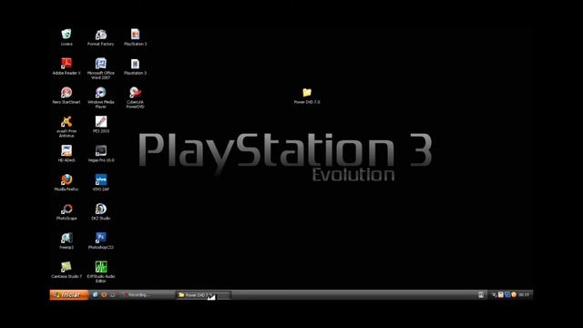Click the orange Firefox quick launch icon
The width and height of the screenshot is (583, 328).
tap(104, 295)
